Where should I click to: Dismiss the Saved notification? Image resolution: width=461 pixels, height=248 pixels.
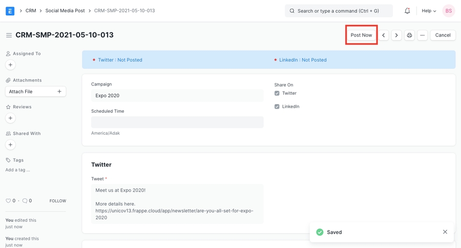tap(445, 232)
